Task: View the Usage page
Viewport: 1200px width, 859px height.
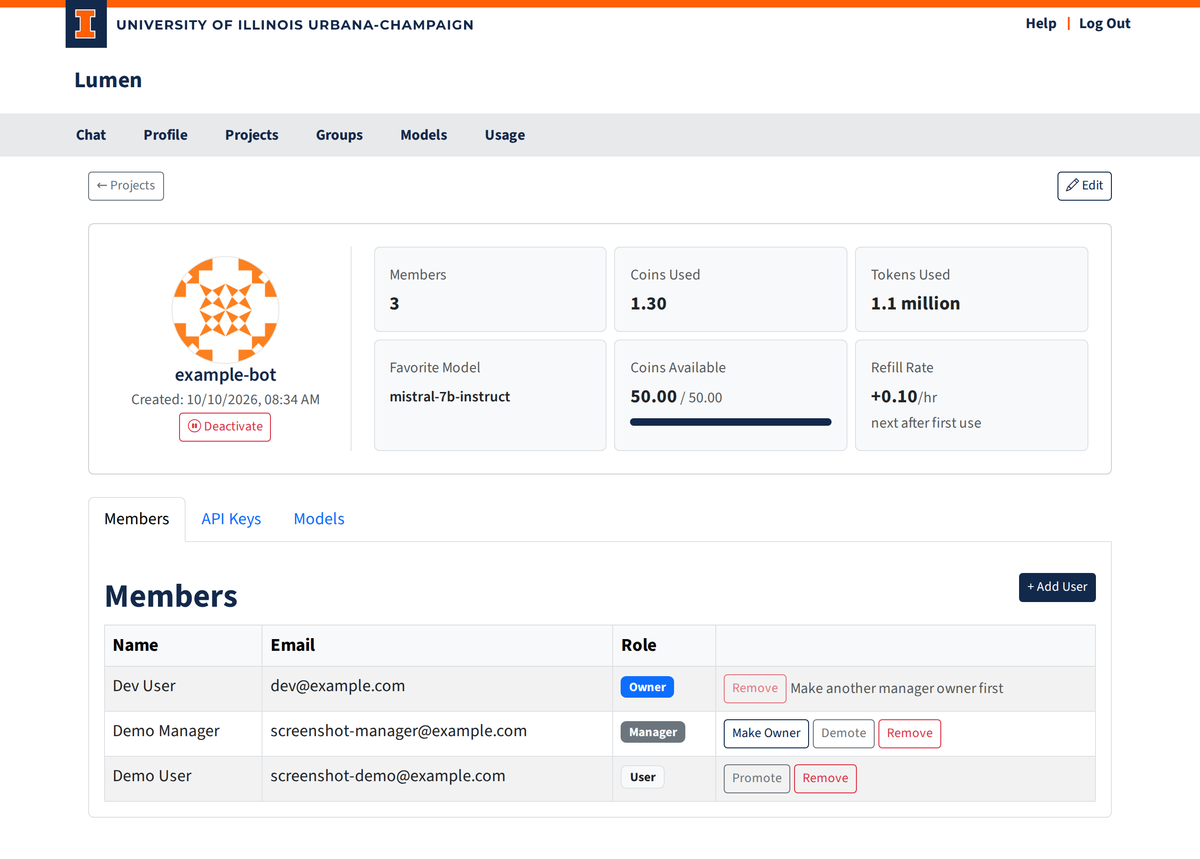Action: (x=504, y=135)
